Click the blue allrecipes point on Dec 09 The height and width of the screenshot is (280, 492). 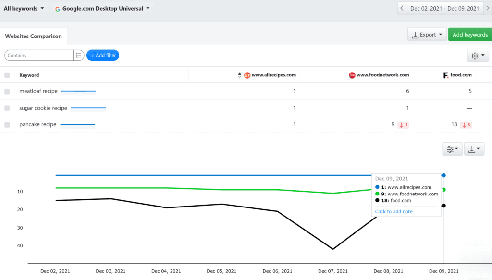[443, 175]
